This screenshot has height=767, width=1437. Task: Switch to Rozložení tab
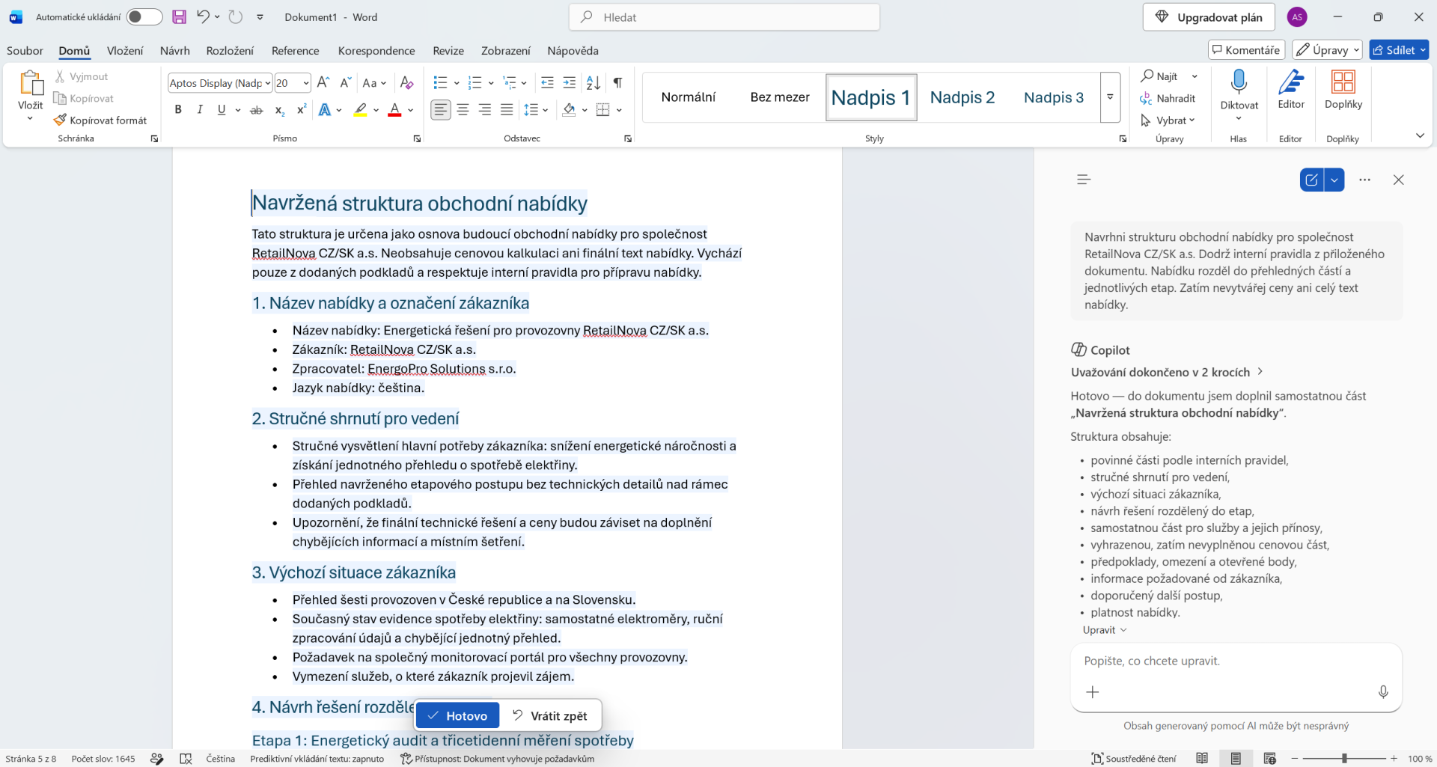point(230,51)
